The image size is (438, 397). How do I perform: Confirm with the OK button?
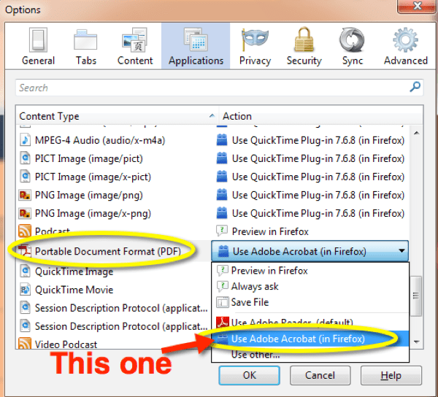coord(249,375)
